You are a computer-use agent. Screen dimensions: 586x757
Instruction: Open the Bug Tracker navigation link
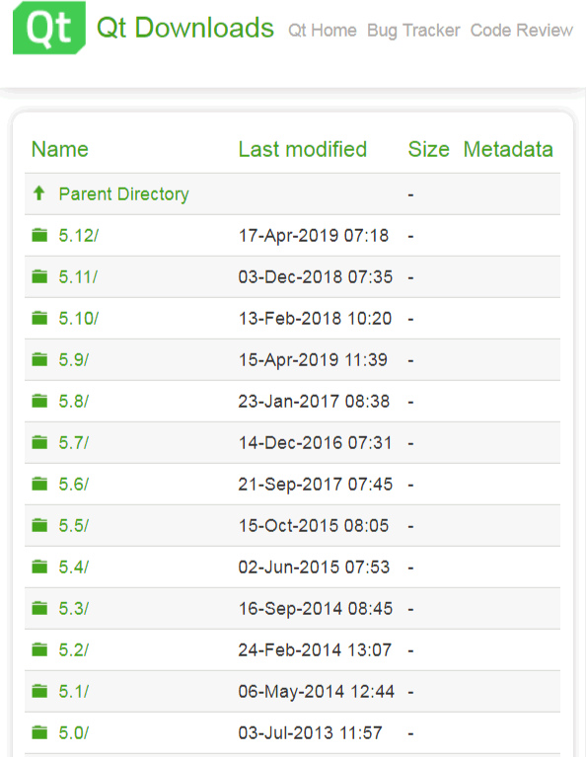(413, 31)
